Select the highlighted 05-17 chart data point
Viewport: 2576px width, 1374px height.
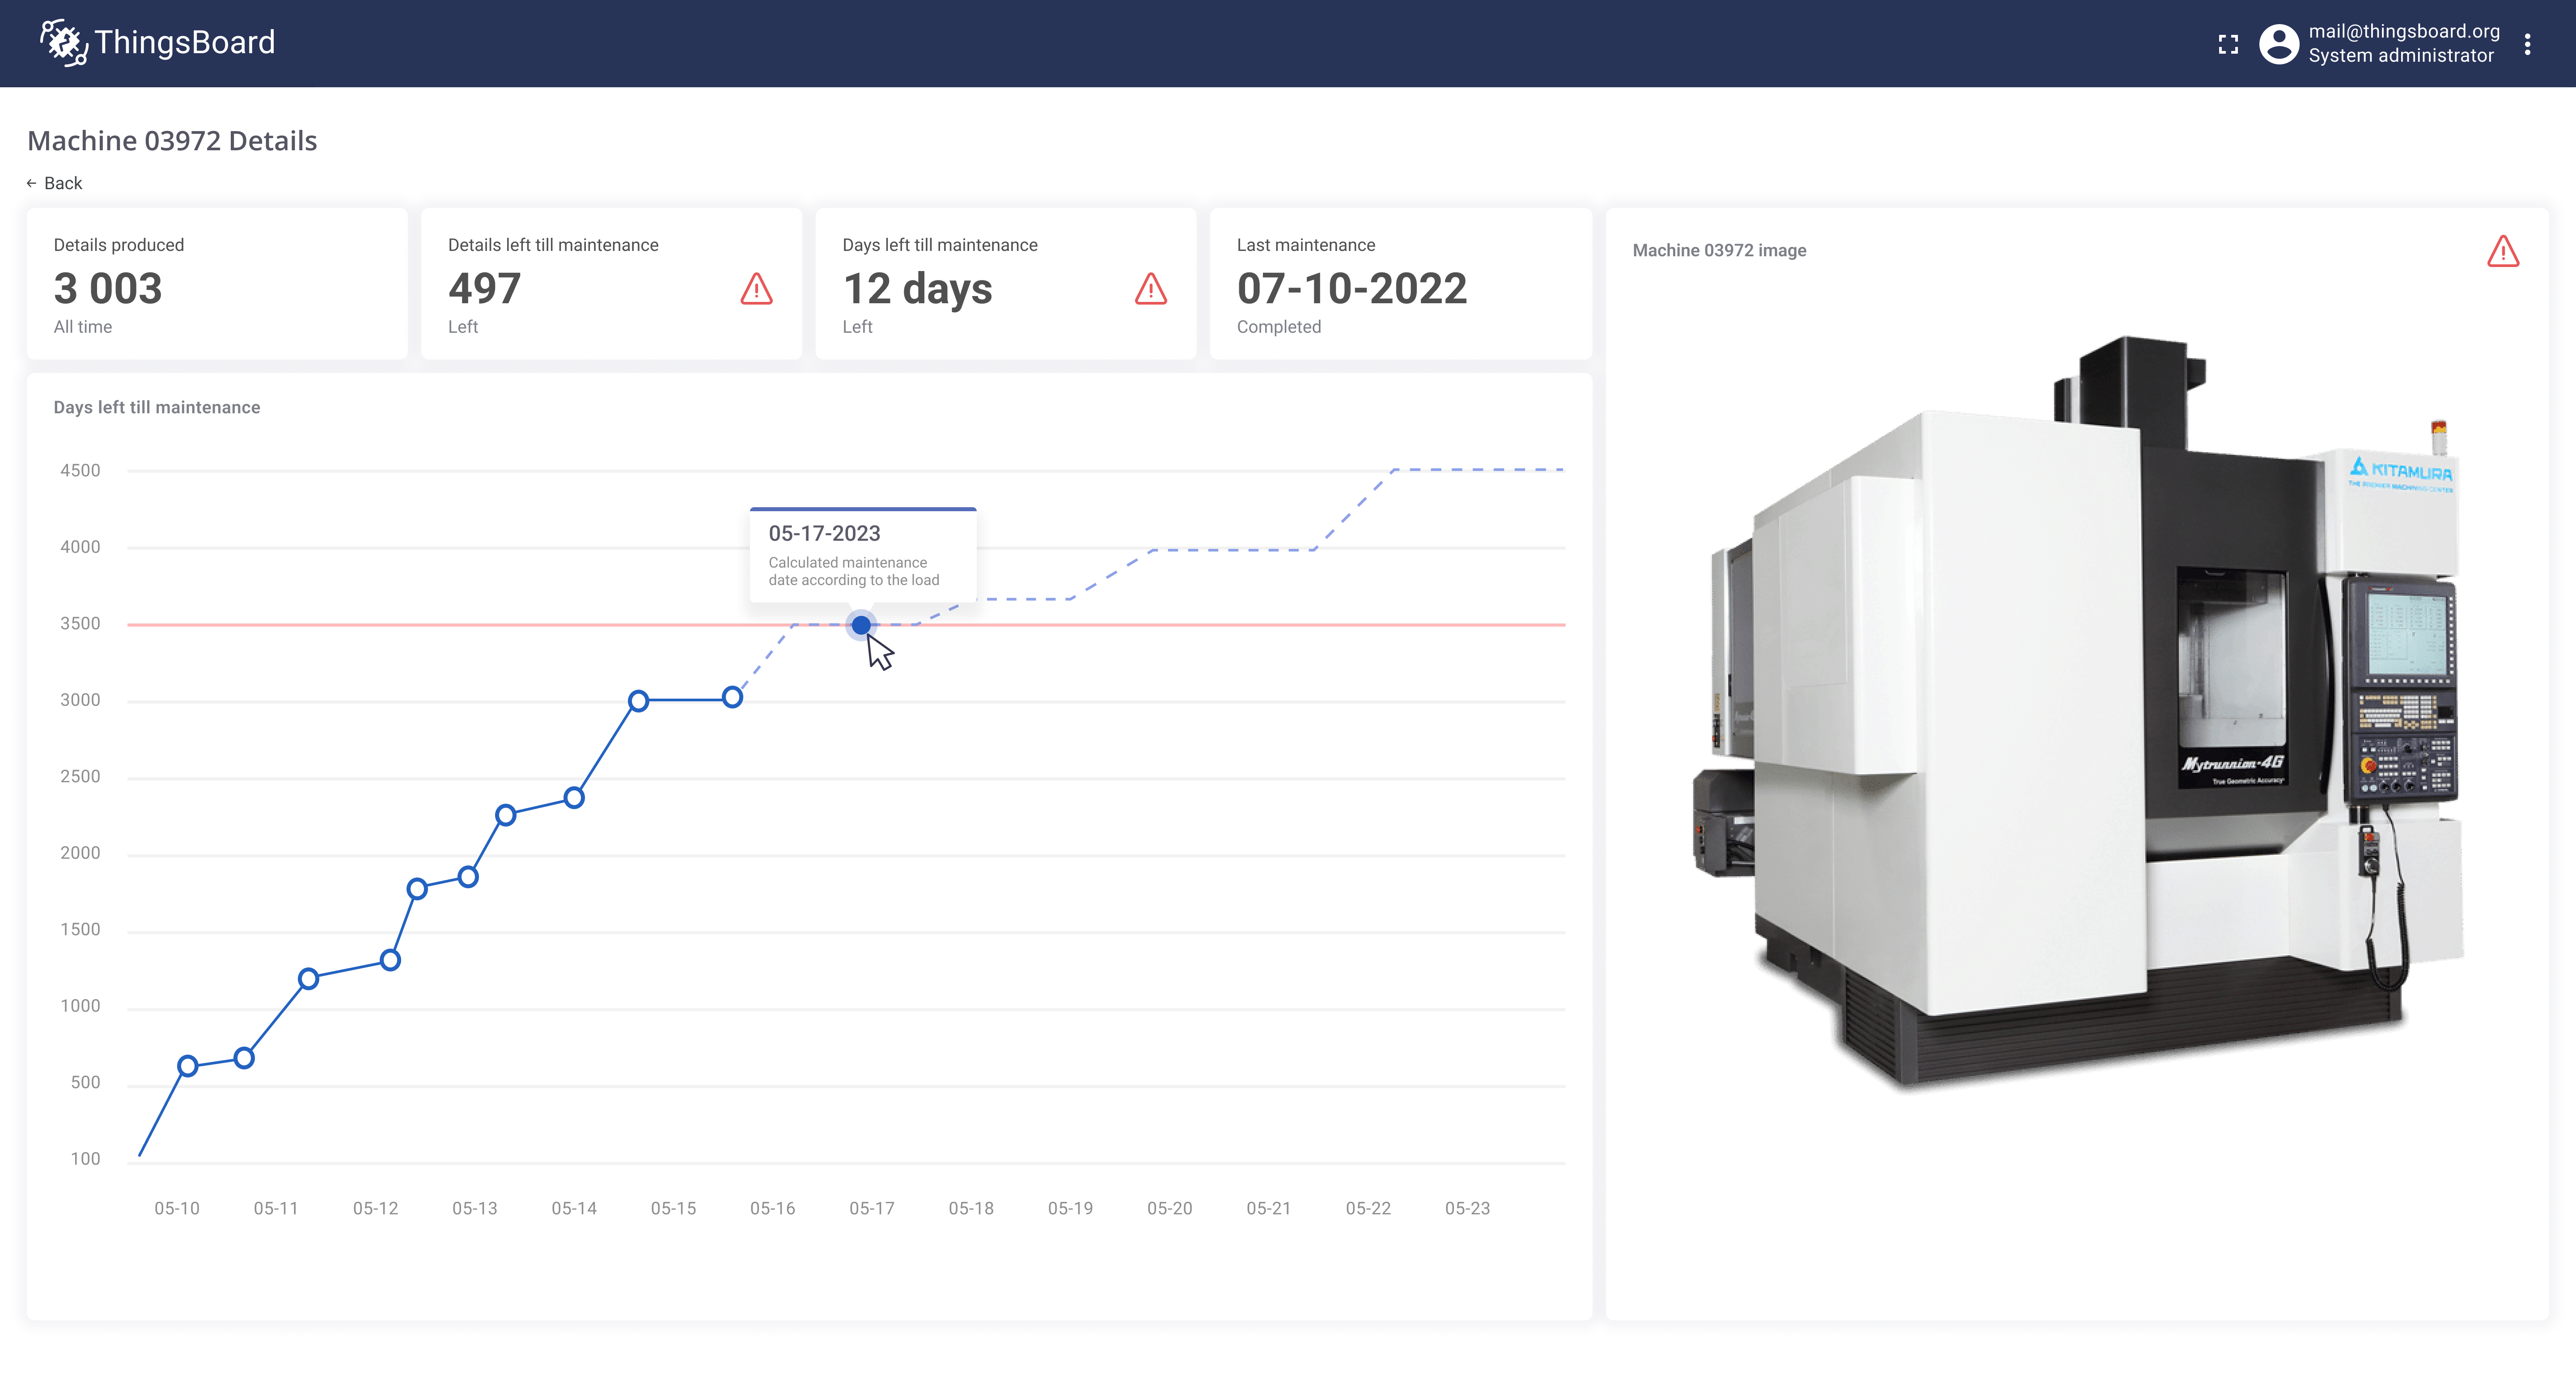pyautogui.click(x=860, y=625)
